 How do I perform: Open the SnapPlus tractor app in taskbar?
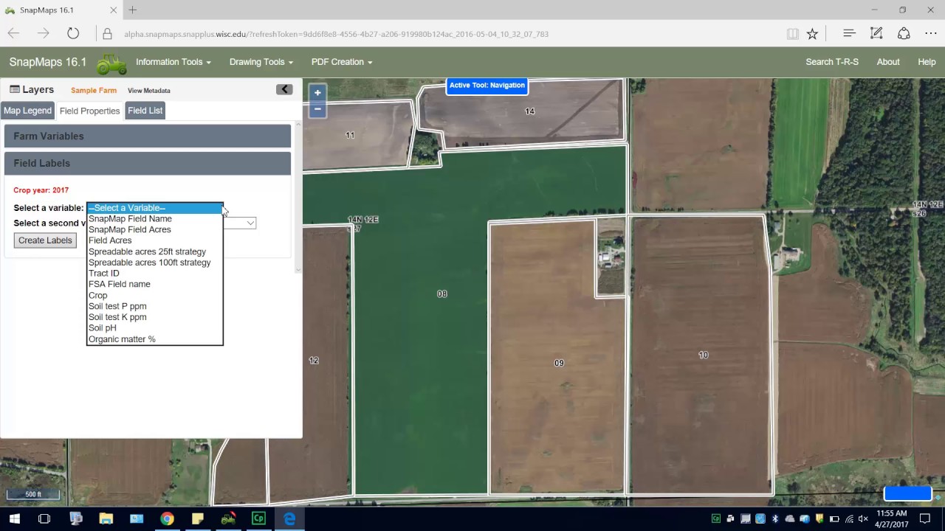[x=228, y=518]
